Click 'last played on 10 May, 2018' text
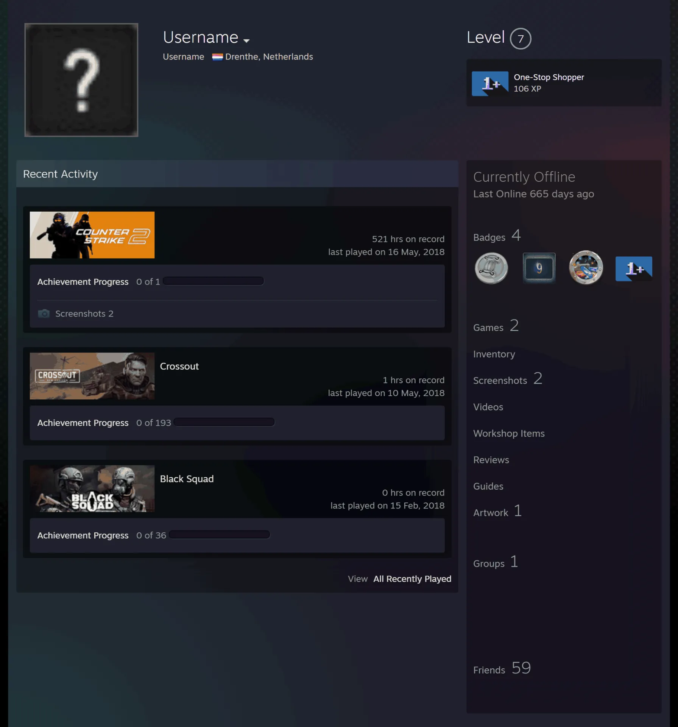The image size is (678, 727). pyautogui.click(x=386, y=393)
